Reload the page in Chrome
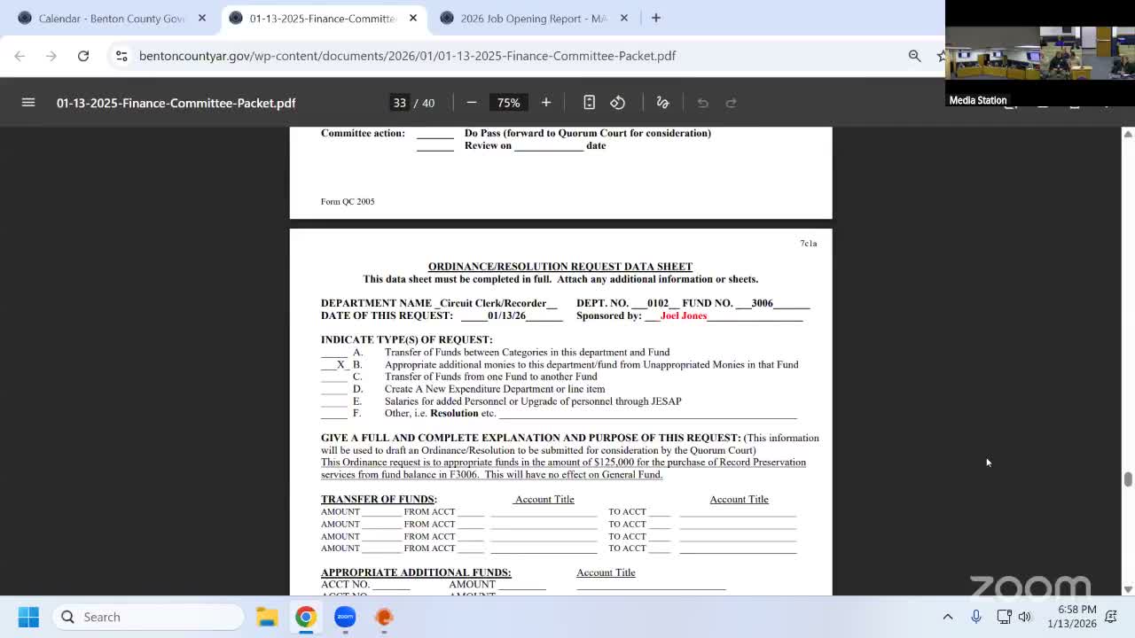The image size is (1135, 638). pyautogui.click(x=83, y=56)
